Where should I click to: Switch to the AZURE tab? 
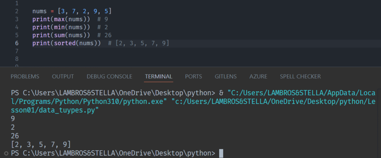click(258, 76)
